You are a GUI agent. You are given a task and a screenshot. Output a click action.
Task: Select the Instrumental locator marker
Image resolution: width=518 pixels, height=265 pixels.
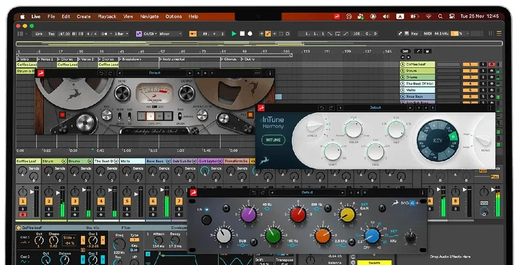[x=172, y=59]
